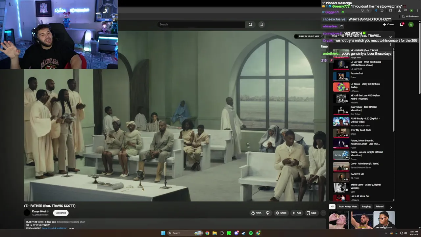
Task: Open the green Kick app in taskbar
Action: click(229, 233)
